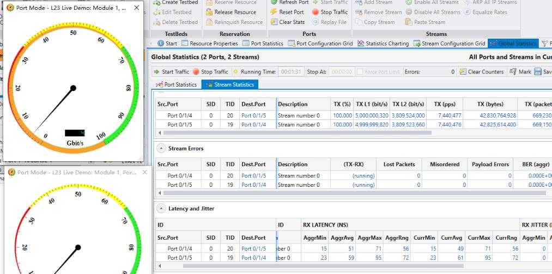The height and width of the screenshot is (274, 552).
Task: Click the Clear Counters toolbar icon
Action: pos(463,72)
